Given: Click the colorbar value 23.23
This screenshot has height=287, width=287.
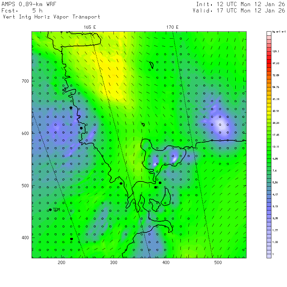Looking at the screenshot, I should click(x=276, y=123).
